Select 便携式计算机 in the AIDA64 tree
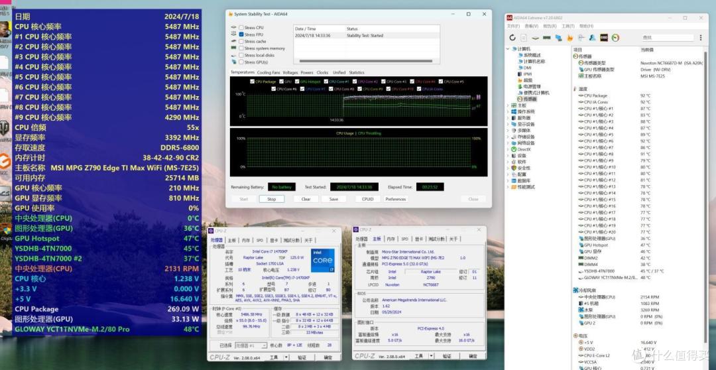This screenshot has width=716, height=370. point(536,93)
